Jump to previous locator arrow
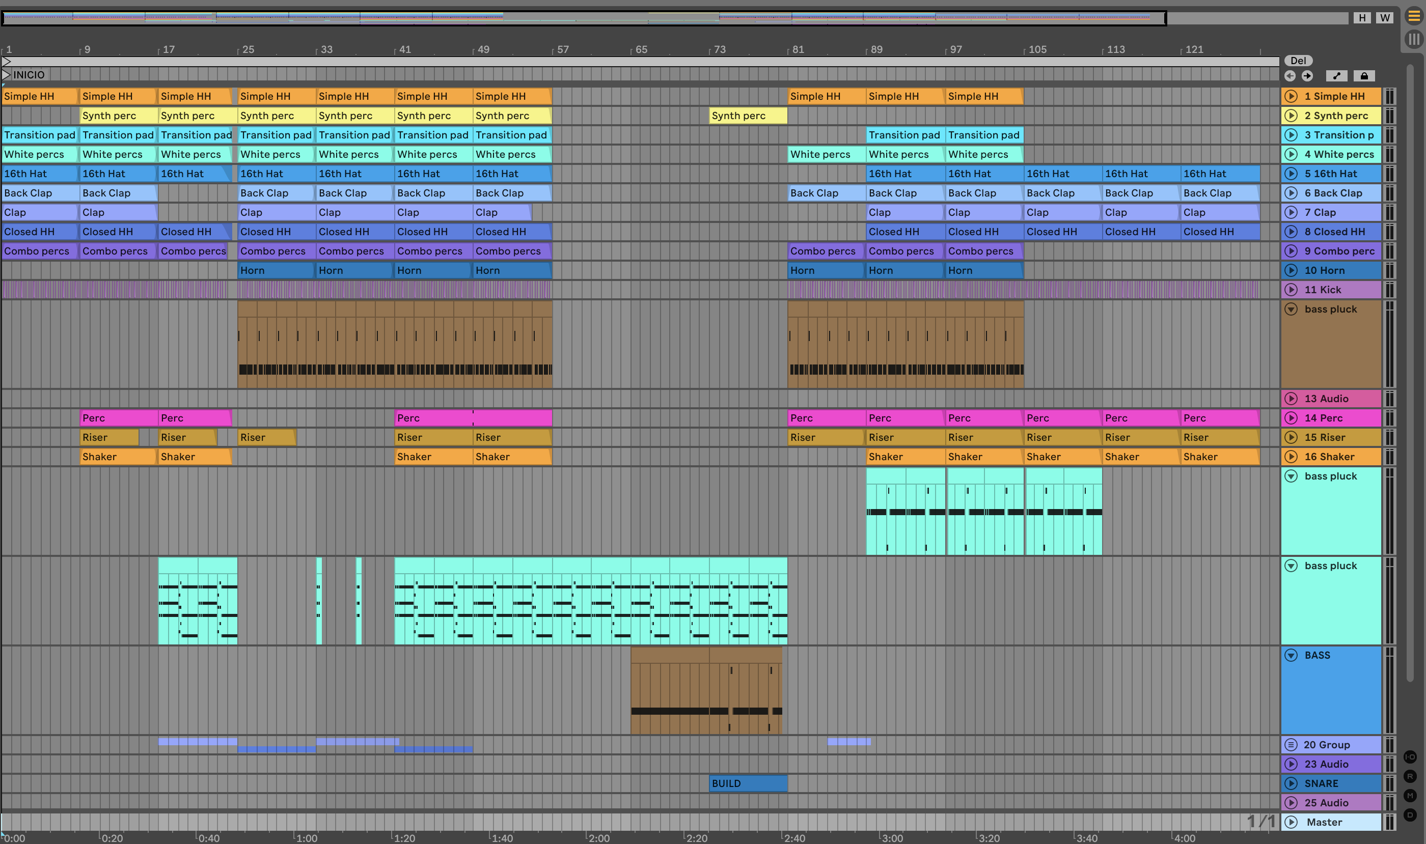1426x844 pixels. coord(1290,76)
